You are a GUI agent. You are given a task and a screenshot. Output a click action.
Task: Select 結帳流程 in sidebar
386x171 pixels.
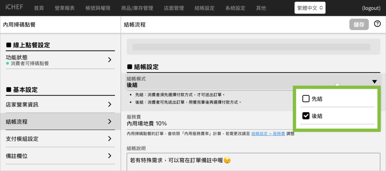60,121
